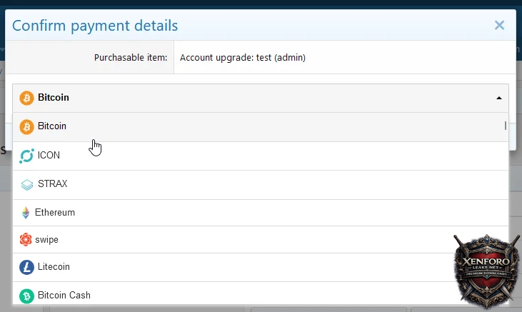Click the green Bitcoin Cash logo
Viewport: 522px width, 312px height.
point(26,296)
